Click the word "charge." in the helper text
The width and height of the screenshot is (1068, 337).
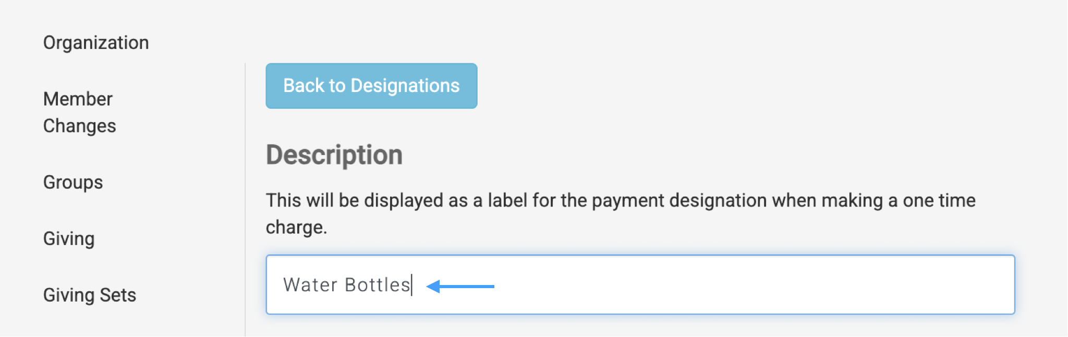pyautogui.click(x=296, y=227)
